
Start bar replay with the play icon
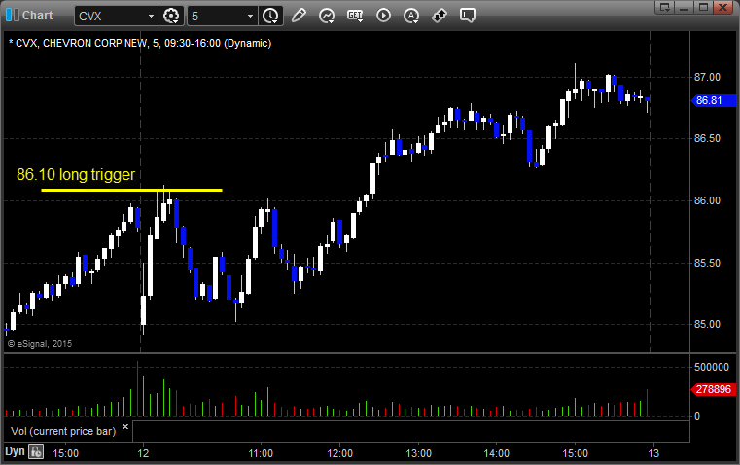click(x=383, y=16)
